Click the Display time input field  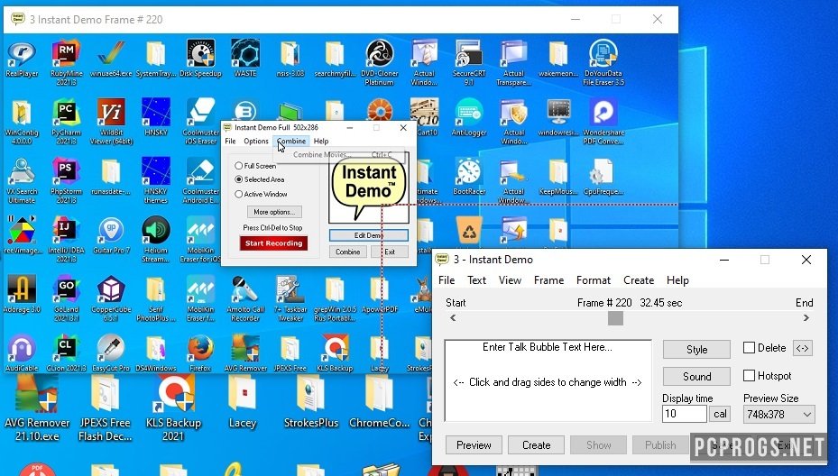click(684, 414)
